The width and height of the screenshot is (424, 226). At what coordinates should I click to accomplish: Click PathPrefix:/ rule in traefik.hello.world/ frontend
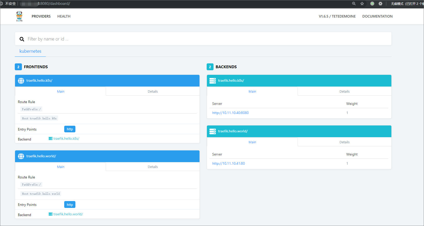tap(31, 185)
